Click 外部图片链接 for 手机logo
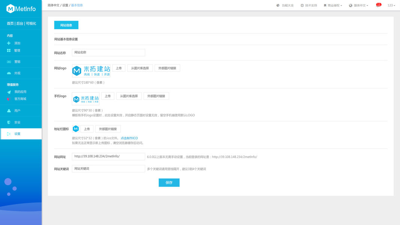The image size is (400, 225). [x=156, y=96]
